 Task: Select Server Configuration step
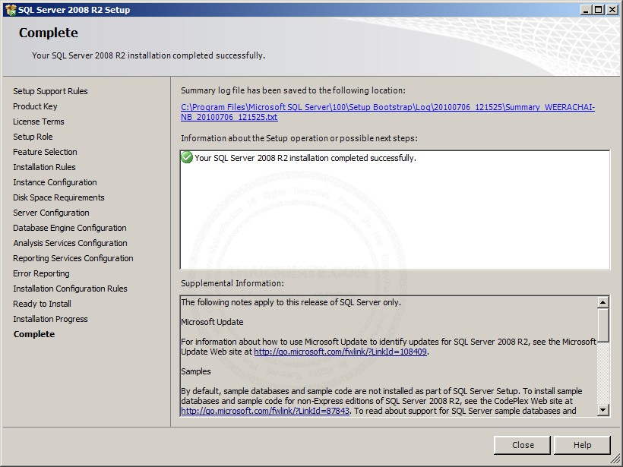click(x=51, y=213)
